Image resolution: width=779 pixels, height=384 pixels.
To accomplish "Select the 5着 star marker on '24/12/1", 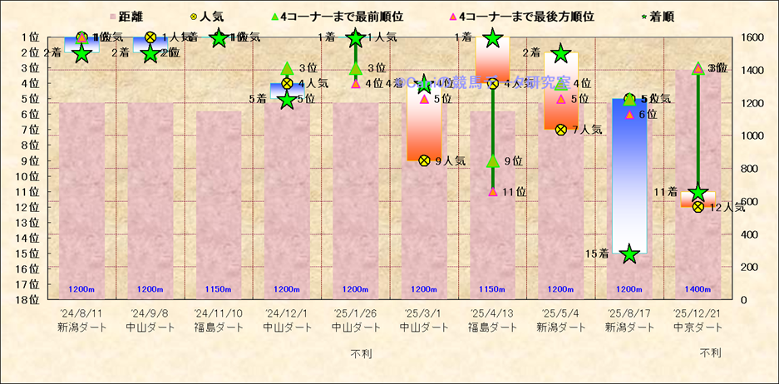I will coord(287,100).
